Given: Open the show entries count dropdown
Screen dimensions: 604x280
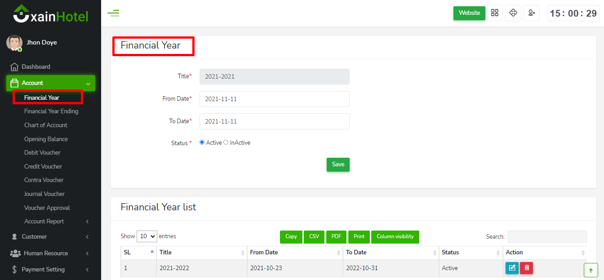Looking at the screenshot, I should 147,236.
